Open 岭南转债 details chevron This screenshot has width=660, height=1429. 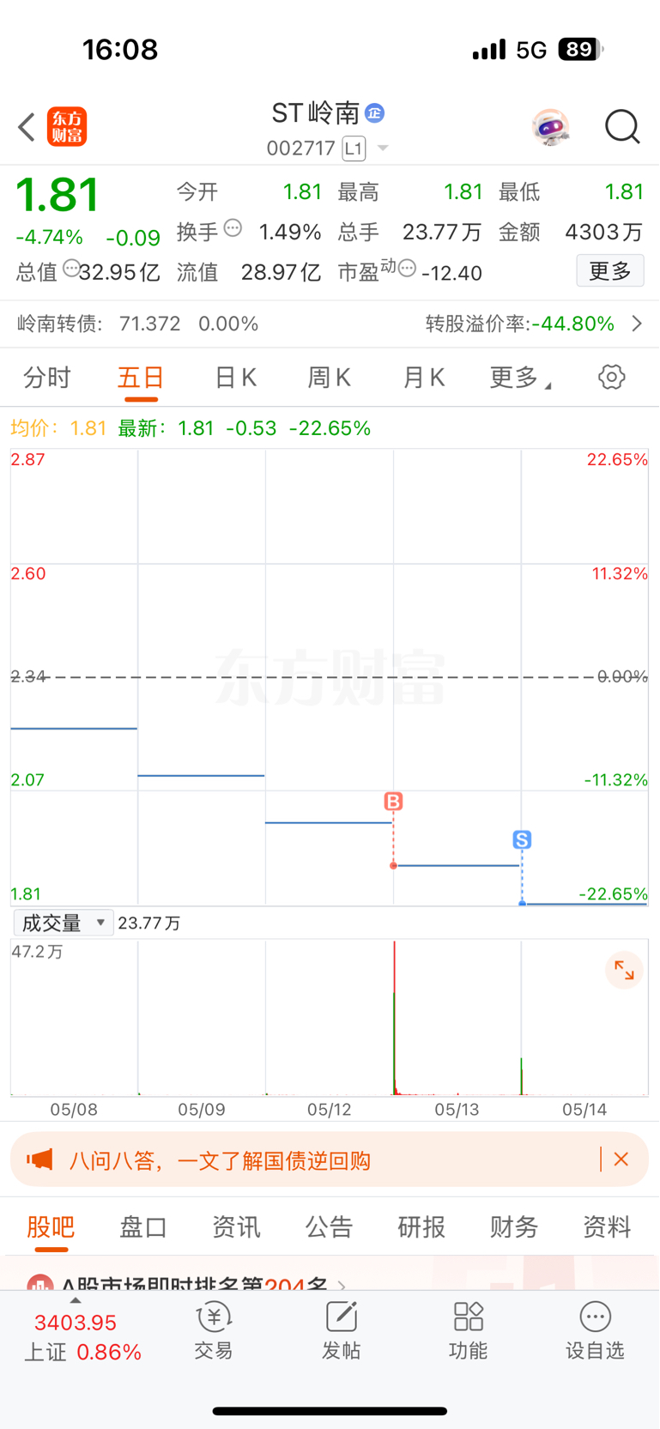637,324
